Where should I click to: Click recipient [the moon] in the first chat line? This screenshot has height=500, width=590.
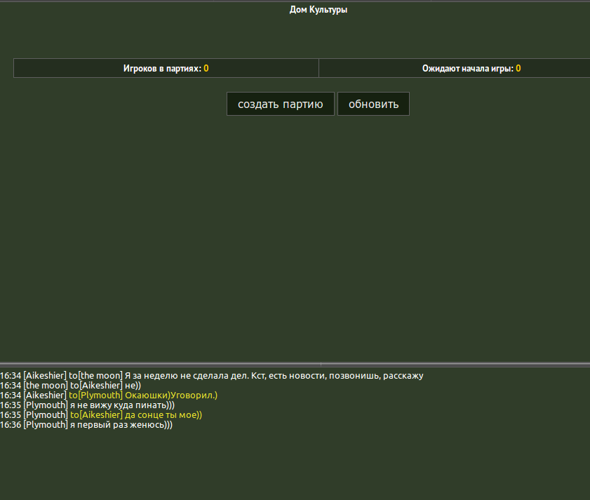(100, 376)
